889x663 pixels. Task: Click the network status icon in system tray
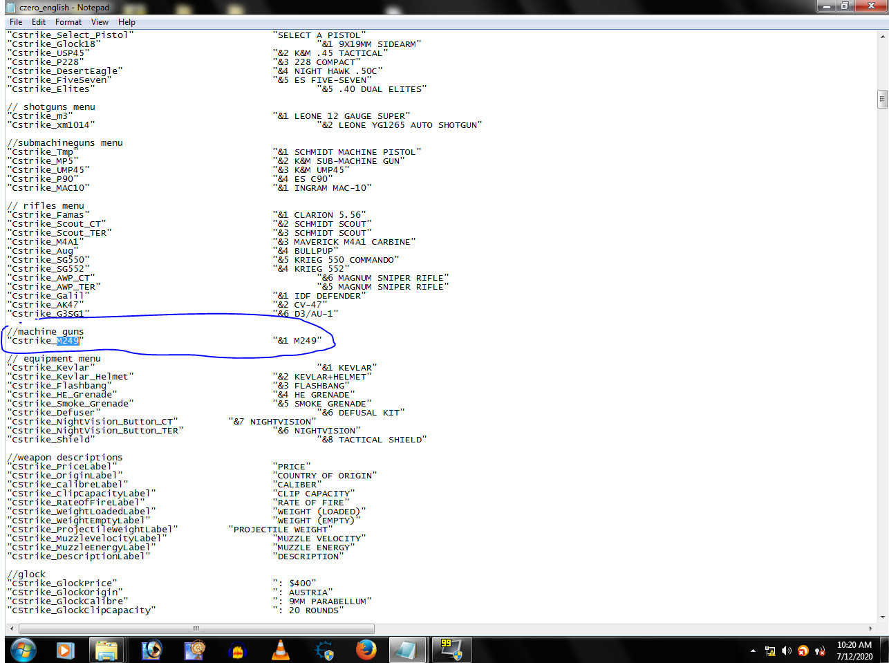769,651
